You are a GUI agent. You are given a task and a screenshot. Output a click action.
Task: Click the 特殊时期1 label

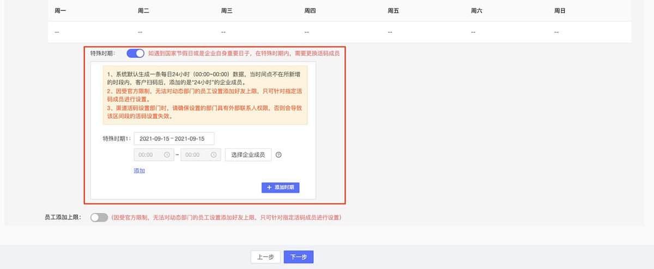point(117,138)
